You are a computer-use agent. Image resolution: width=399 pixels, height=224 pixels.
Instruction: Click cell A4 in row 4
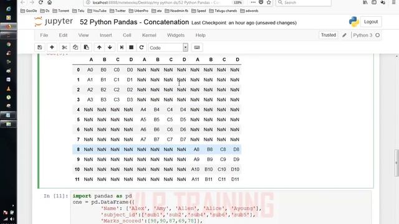(143, 110)
